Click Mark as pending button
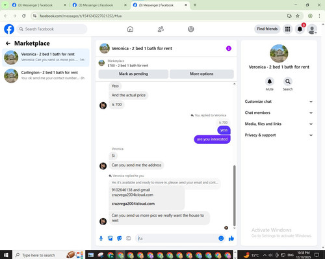325x259 pixels. 133,74
